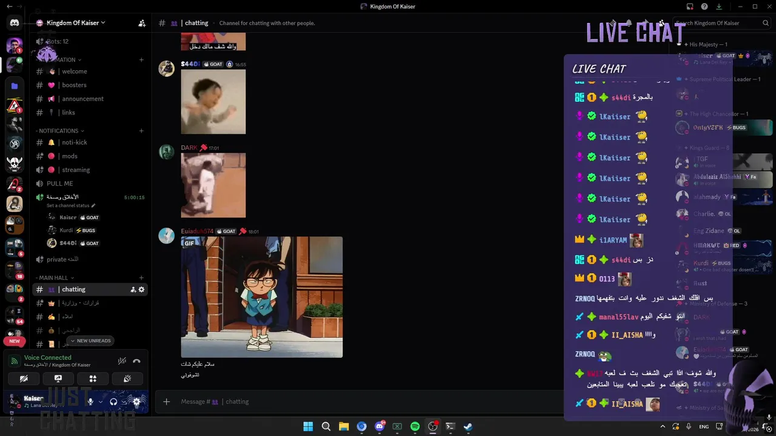Open the dancing baby GIF by S44Di
The width and height of the screenshot is (776, 436).
click(x=213, y=102)
